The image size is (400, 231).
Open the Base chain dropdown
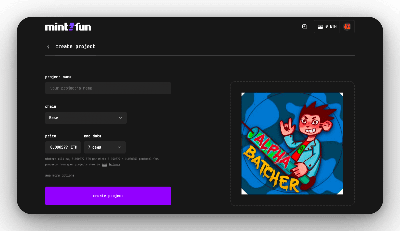(x=86, y=118)
